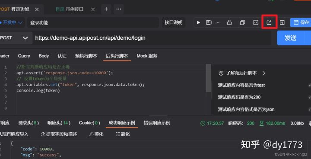
Task: Save the request with 保存 button
Action: (x=301, y=22)
